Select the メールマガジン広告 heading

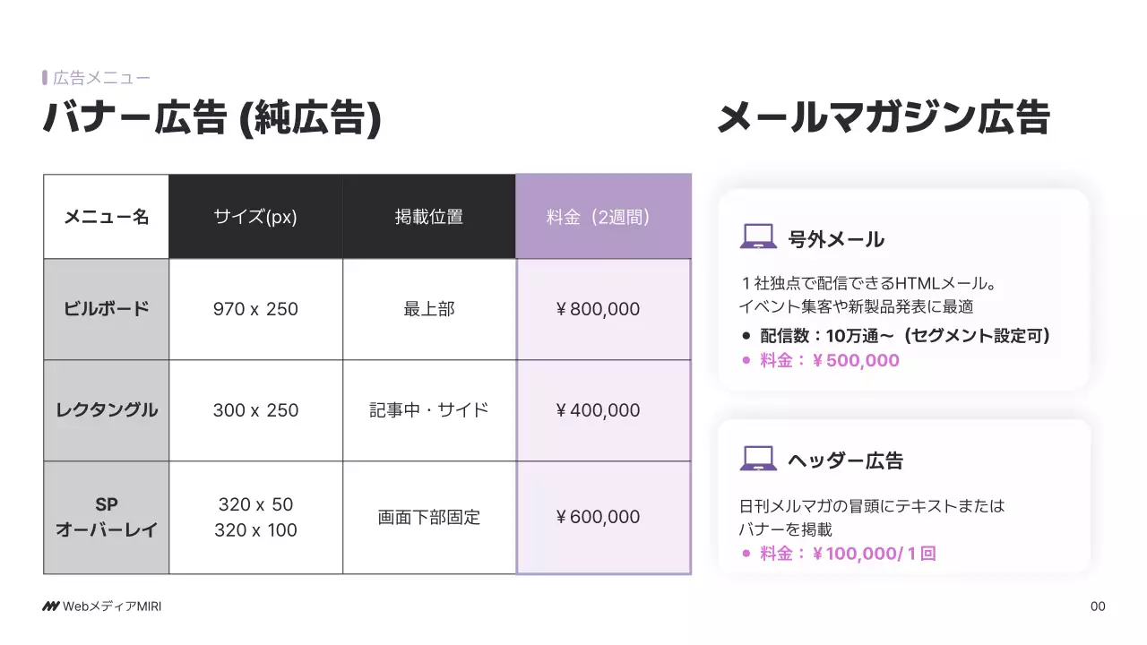click(x=883, y=119)
